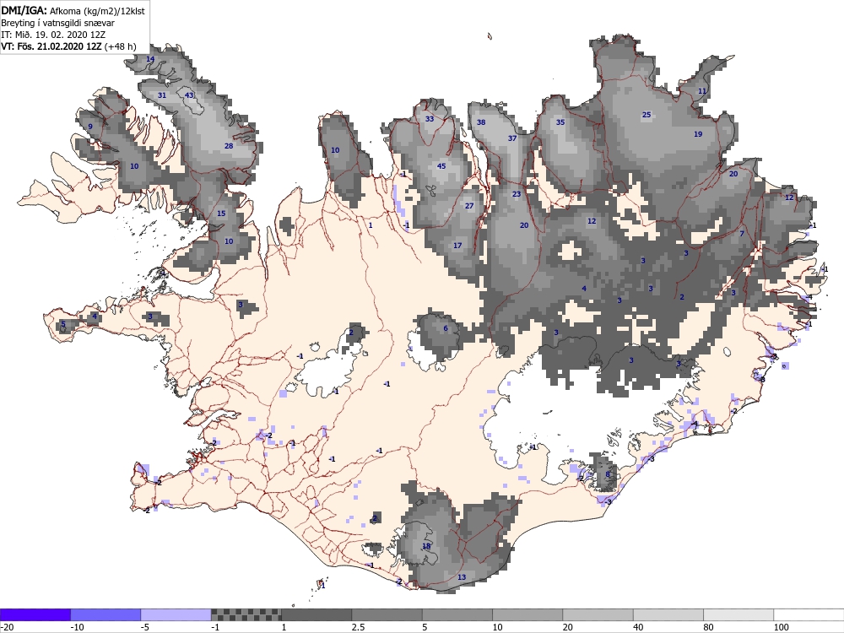Click the legend label '-5'
Screen dimensions: 844x633
coord(146,627)
